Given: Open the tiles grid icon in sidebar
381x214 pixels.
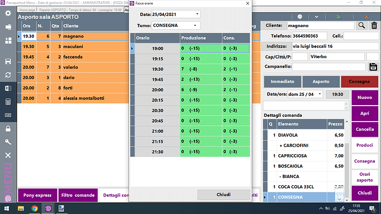Looking at the screenshot, I should [x=8, y=41].
